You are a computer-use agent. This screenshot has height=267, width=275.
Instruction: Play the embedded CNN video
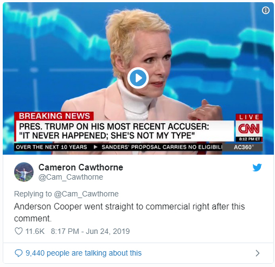(x=138, y=78)
